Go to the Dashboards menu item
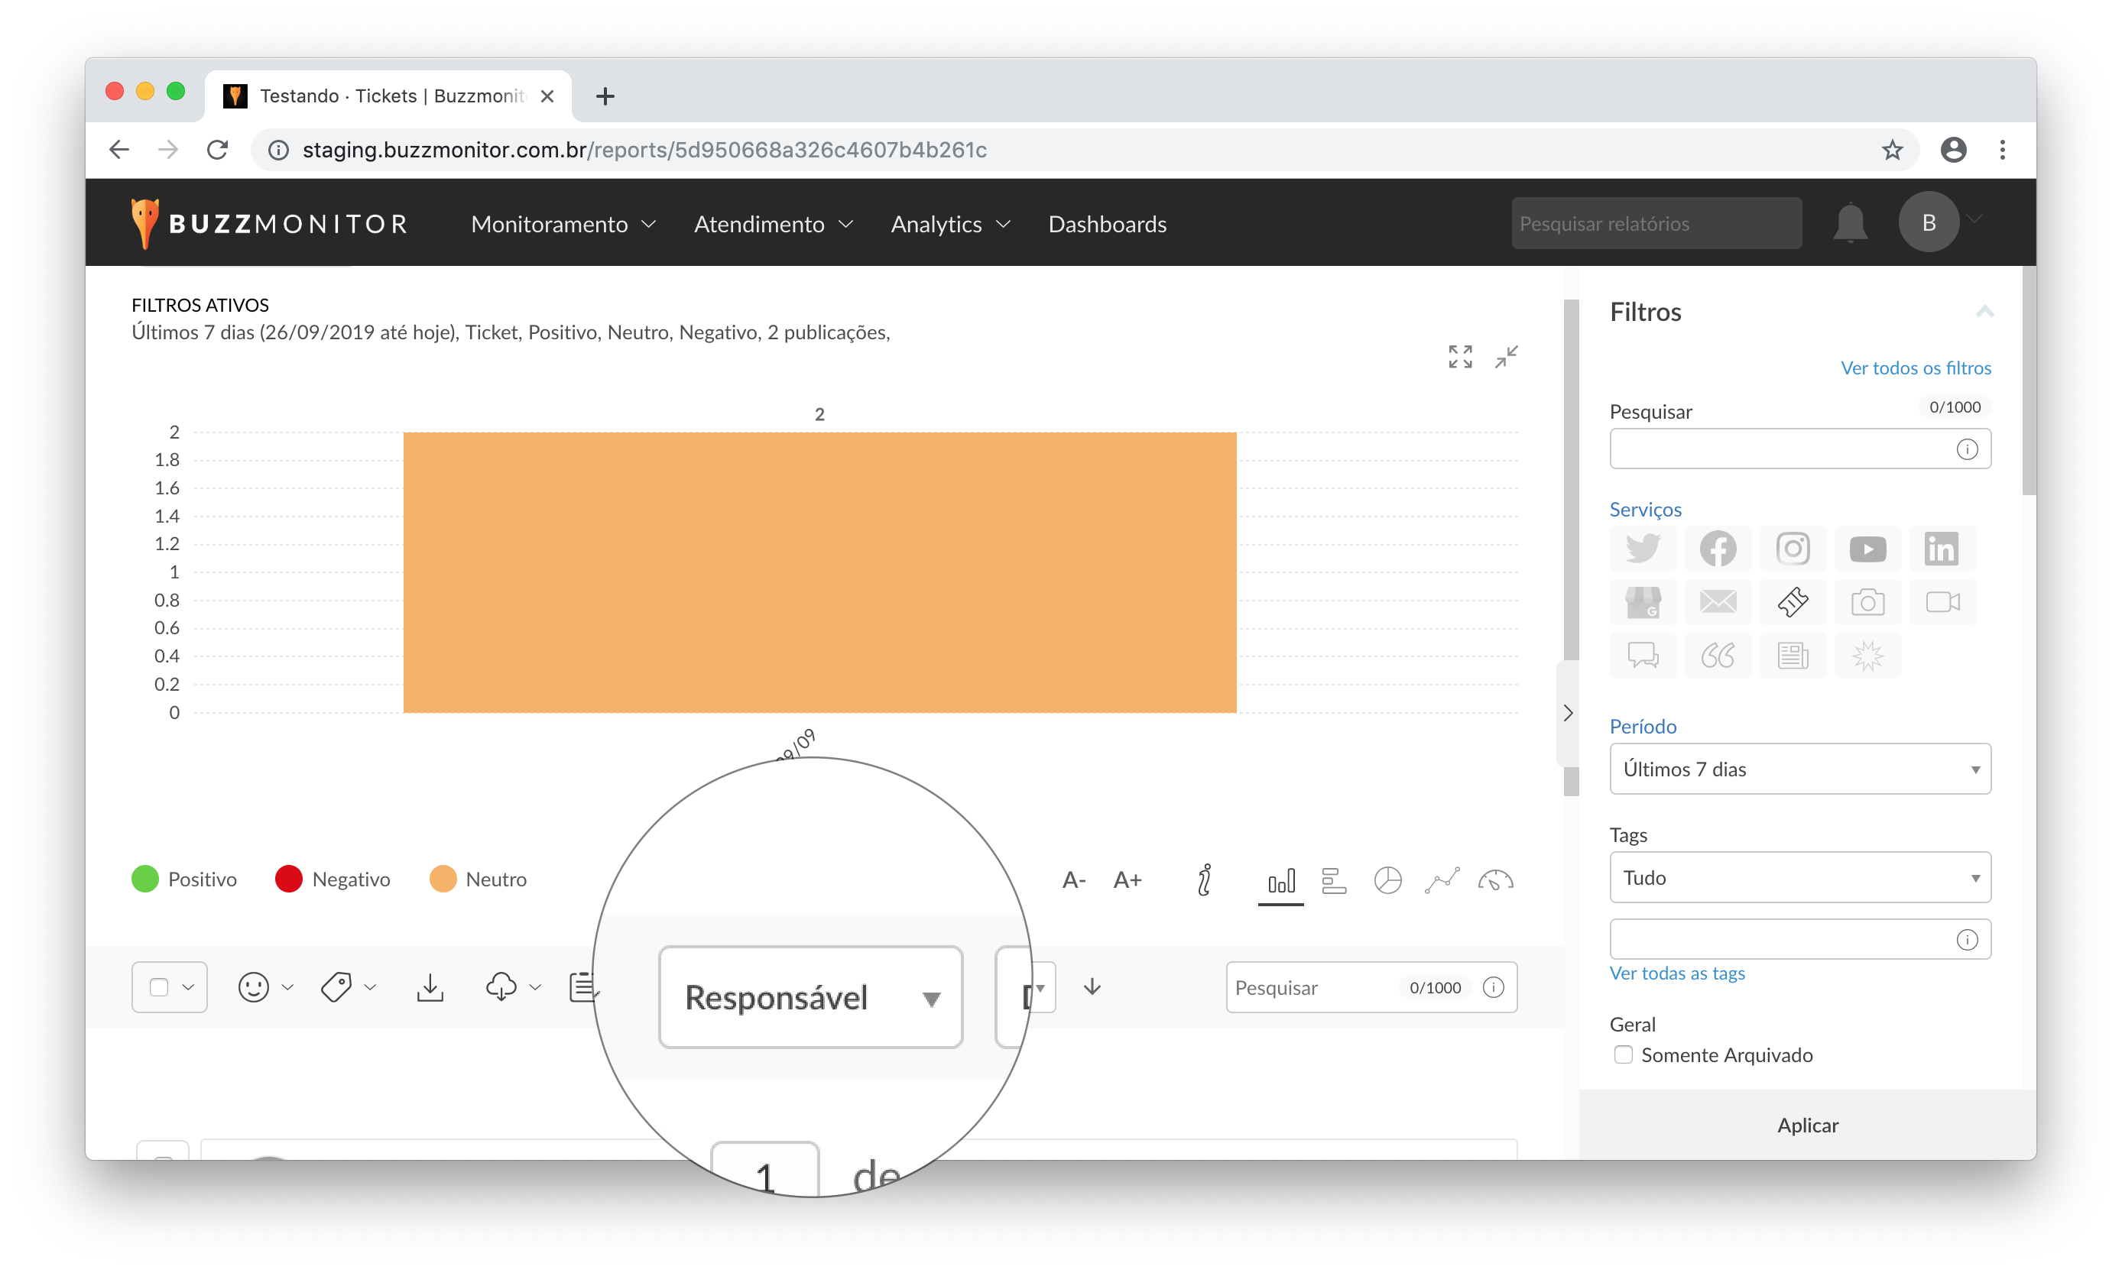Viewport: 2122px width, 1273px height. tap(1107, 224)
